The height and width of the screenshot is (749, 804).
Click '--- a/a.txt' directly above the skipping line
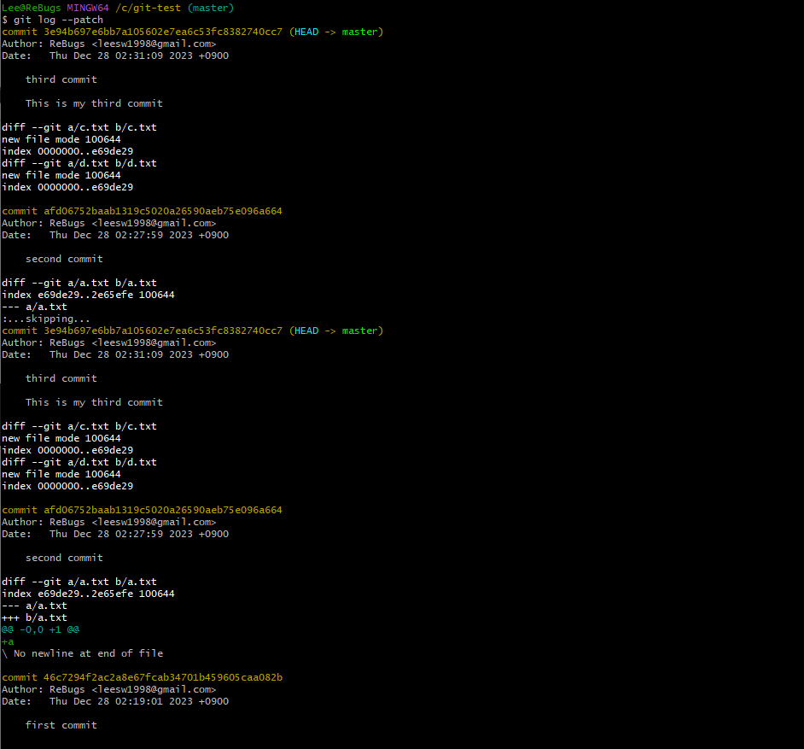(34, 307)
